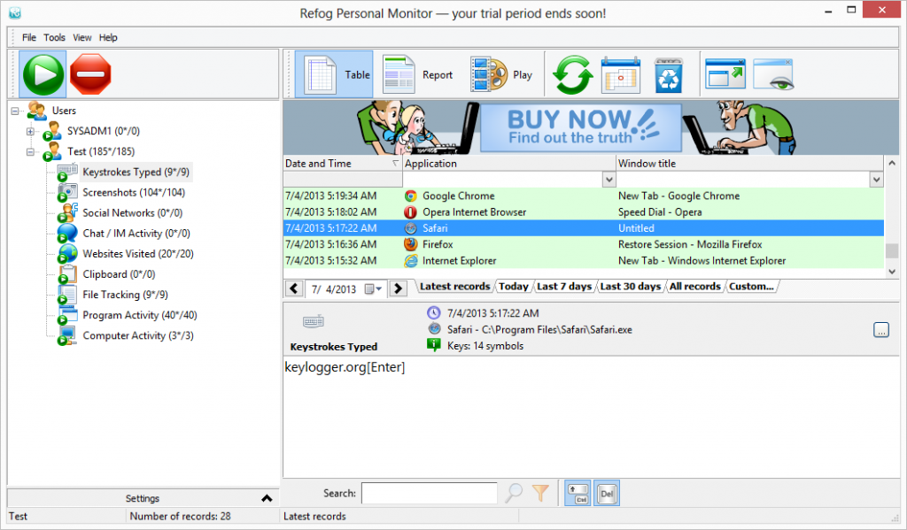Open the Application column filter dropdown

(609, 180)
